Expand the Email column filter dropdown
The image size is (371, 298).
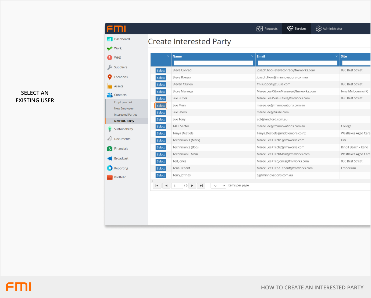336,56
